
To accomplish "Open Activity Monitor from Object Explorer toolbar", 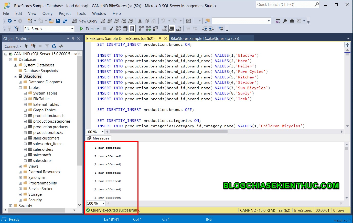I will tap(61, 46).
